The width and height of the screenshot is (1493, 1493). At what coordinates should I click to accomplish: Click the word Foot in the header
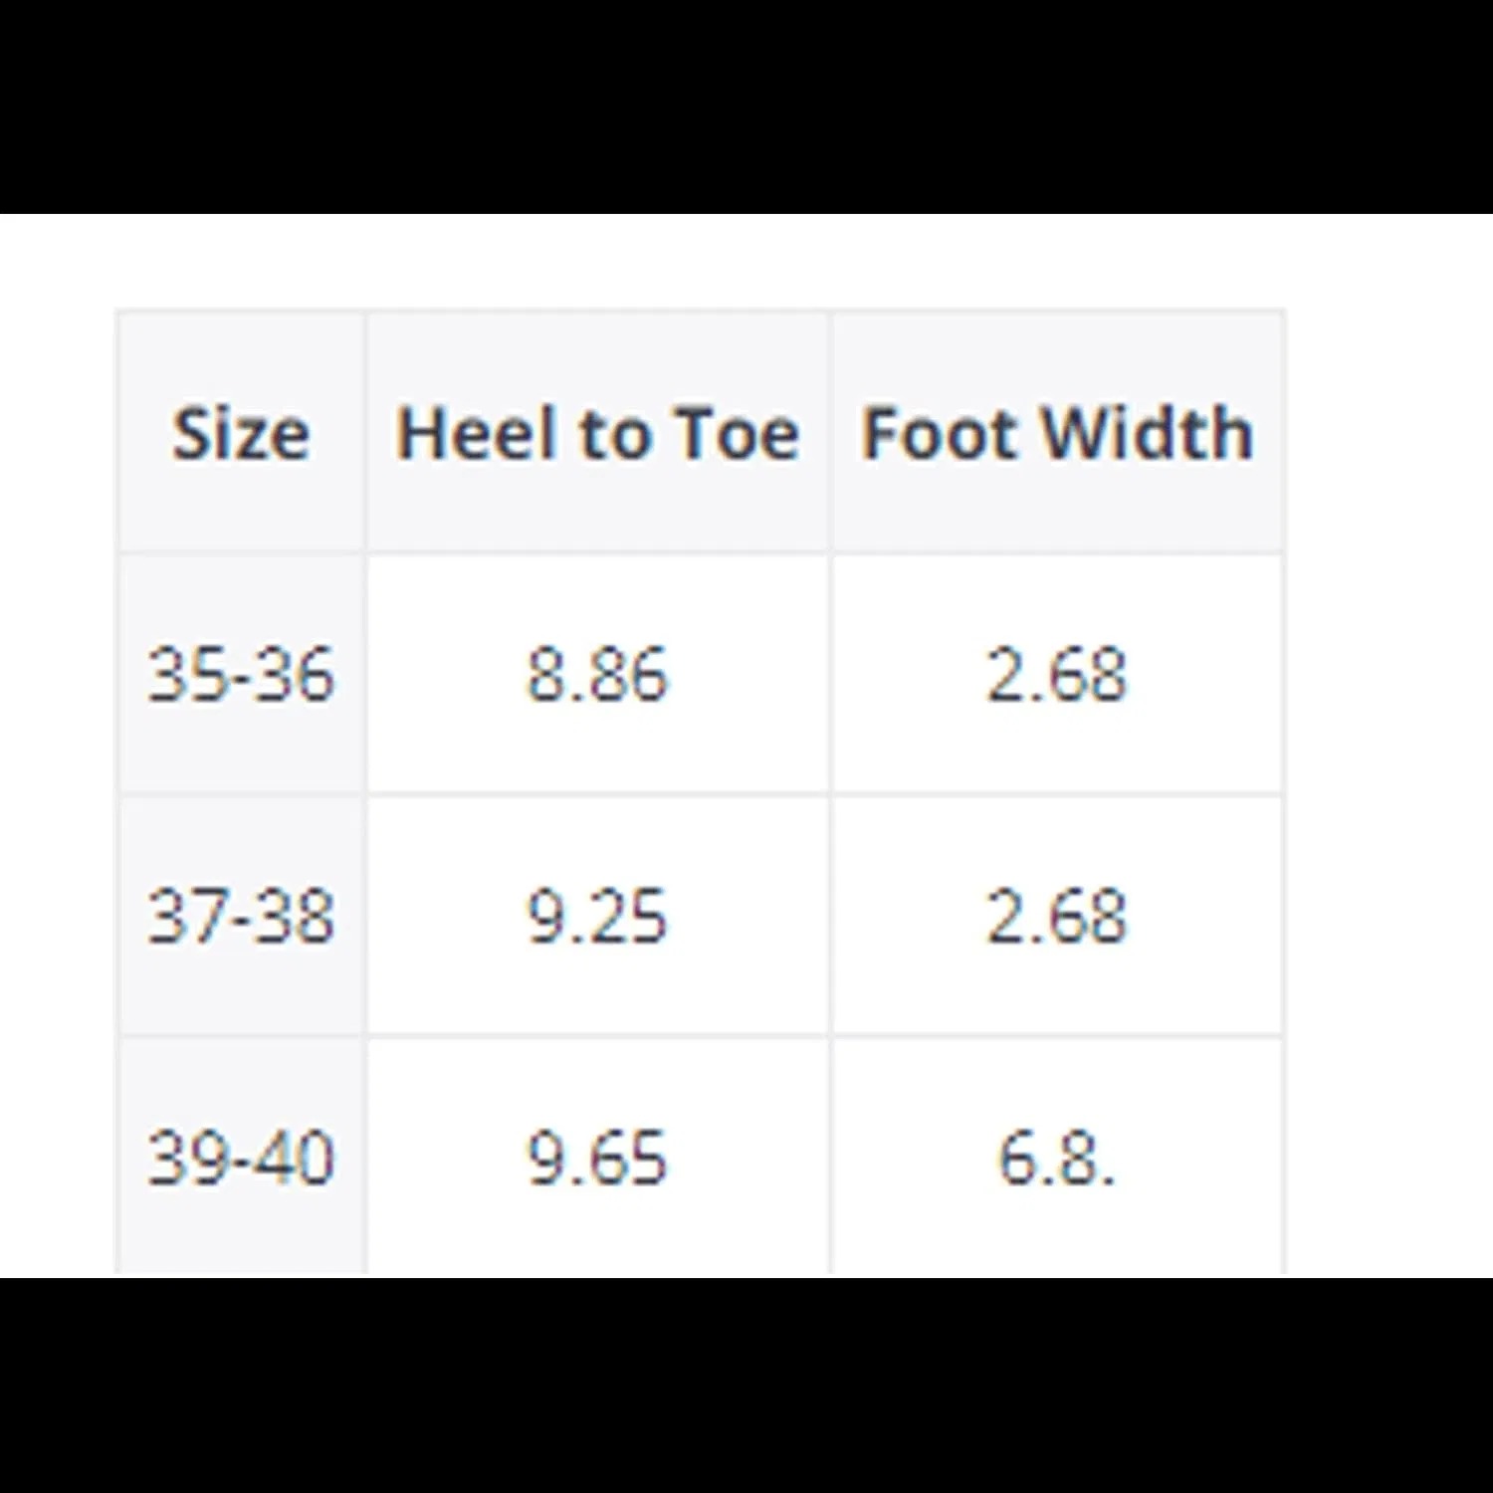[942, 434]
